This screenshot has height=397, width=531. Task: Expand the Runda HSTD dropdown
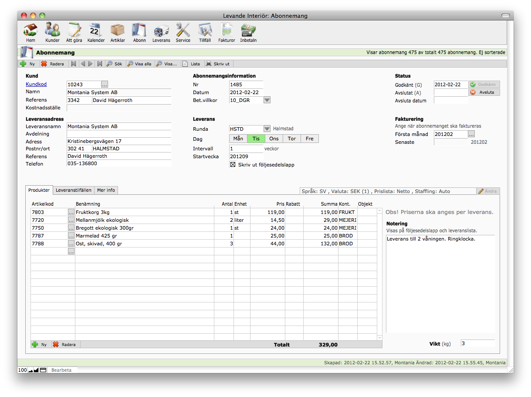pos(267,129)
